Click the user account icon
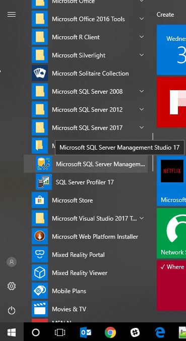The width and height of the screenshot is (186, 341). click(12, 262)
